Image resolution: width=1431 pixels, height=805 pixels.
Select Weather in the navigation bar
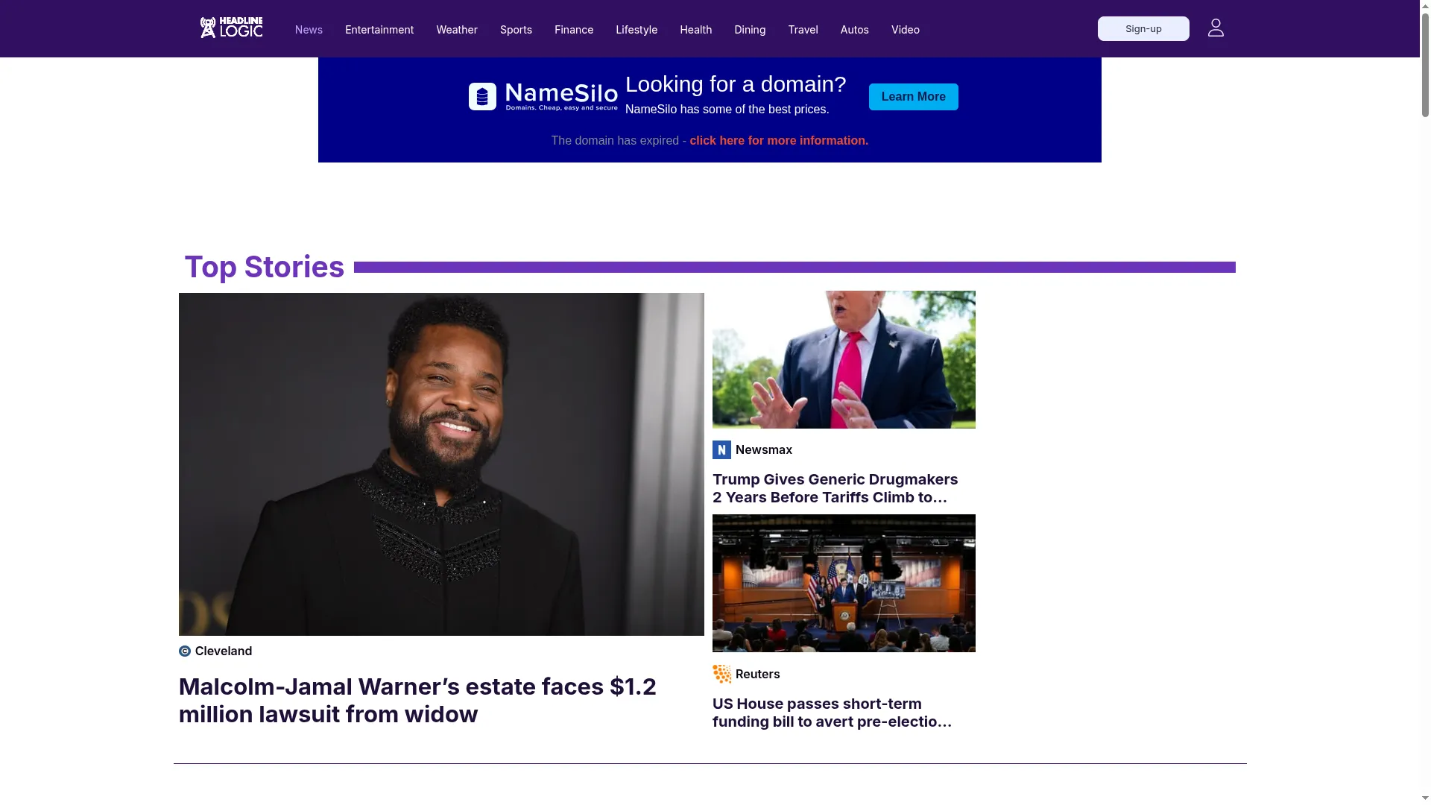tap(457, 30)
